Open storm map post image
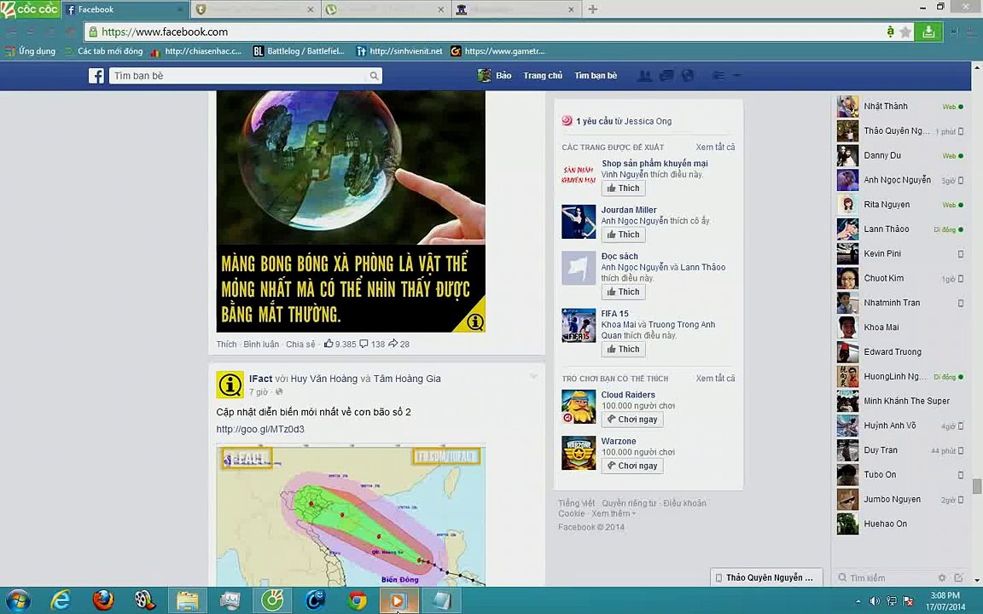This screenshot has width=983, height=614. click(351, 516)
